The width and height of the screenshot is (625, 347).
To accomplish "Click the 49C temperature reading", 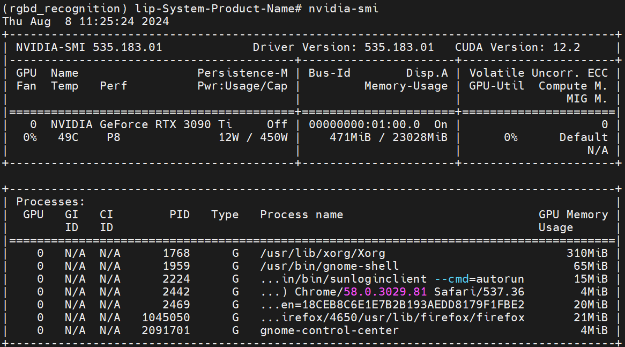I will click(x=68, y=137).
